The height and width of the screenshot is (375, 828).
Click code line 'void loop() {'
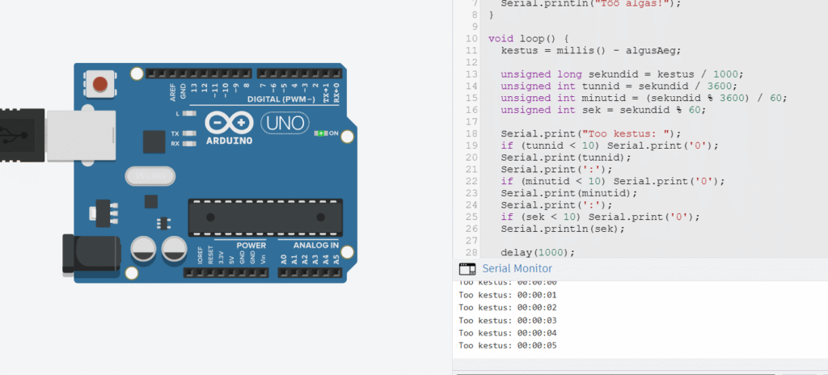[x=528, y=39]
